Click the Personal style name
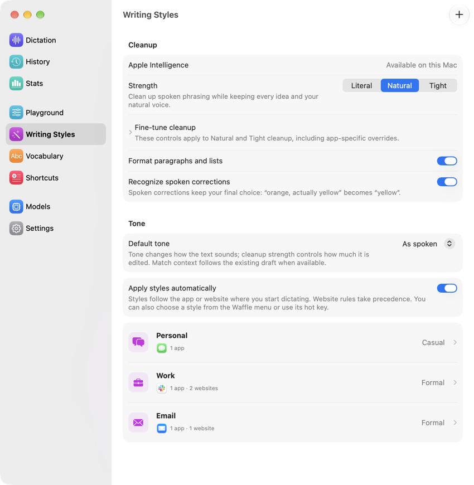 click(x=172, y=336)
